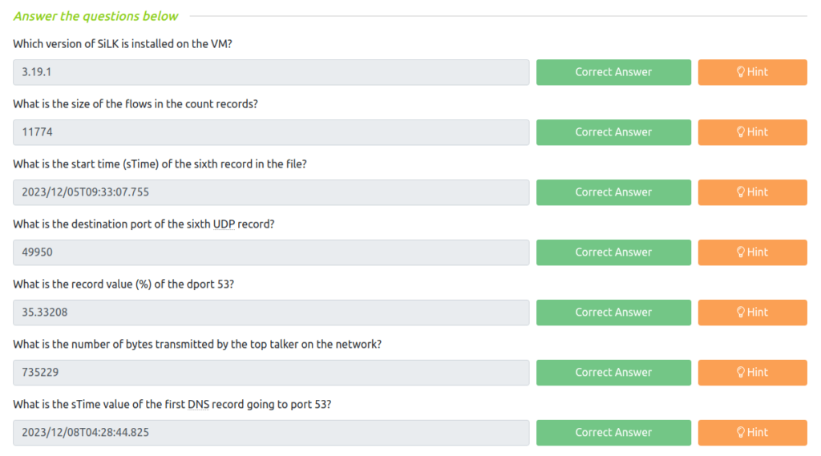Click lightbulb hint for sixth UDP record
The height and width of the screenshot is (456, 821).
[752, 252]
